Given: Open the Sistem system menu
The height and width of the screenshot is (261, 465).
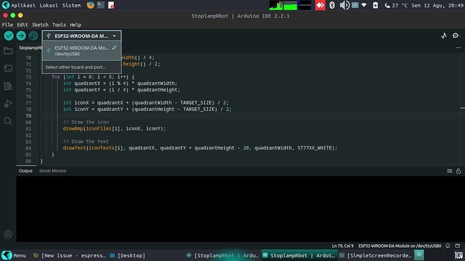Looking at the screenshot, I should tap(71, 5).
